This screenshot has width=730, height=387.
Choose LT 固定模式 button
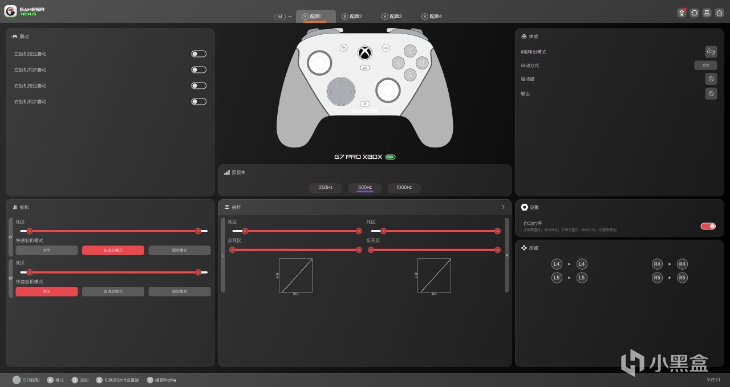tap(180, 250)
